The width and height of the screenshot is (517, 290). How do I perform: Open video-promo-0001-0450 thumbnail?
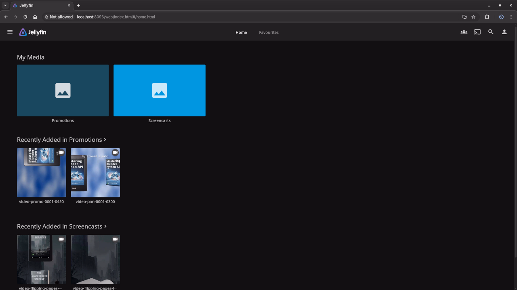[42, 173]
